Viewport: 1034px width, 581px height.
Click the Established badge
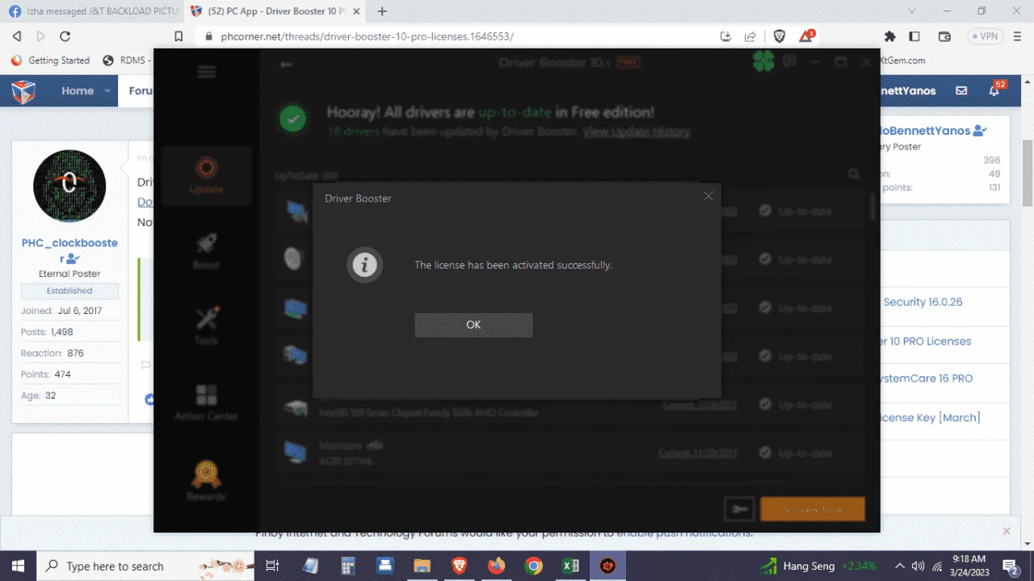click(x=69, y=290)
